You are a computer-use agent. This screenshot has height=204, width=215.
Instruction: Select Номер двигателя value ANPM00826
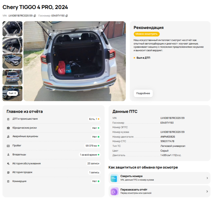tap(168, 137)
